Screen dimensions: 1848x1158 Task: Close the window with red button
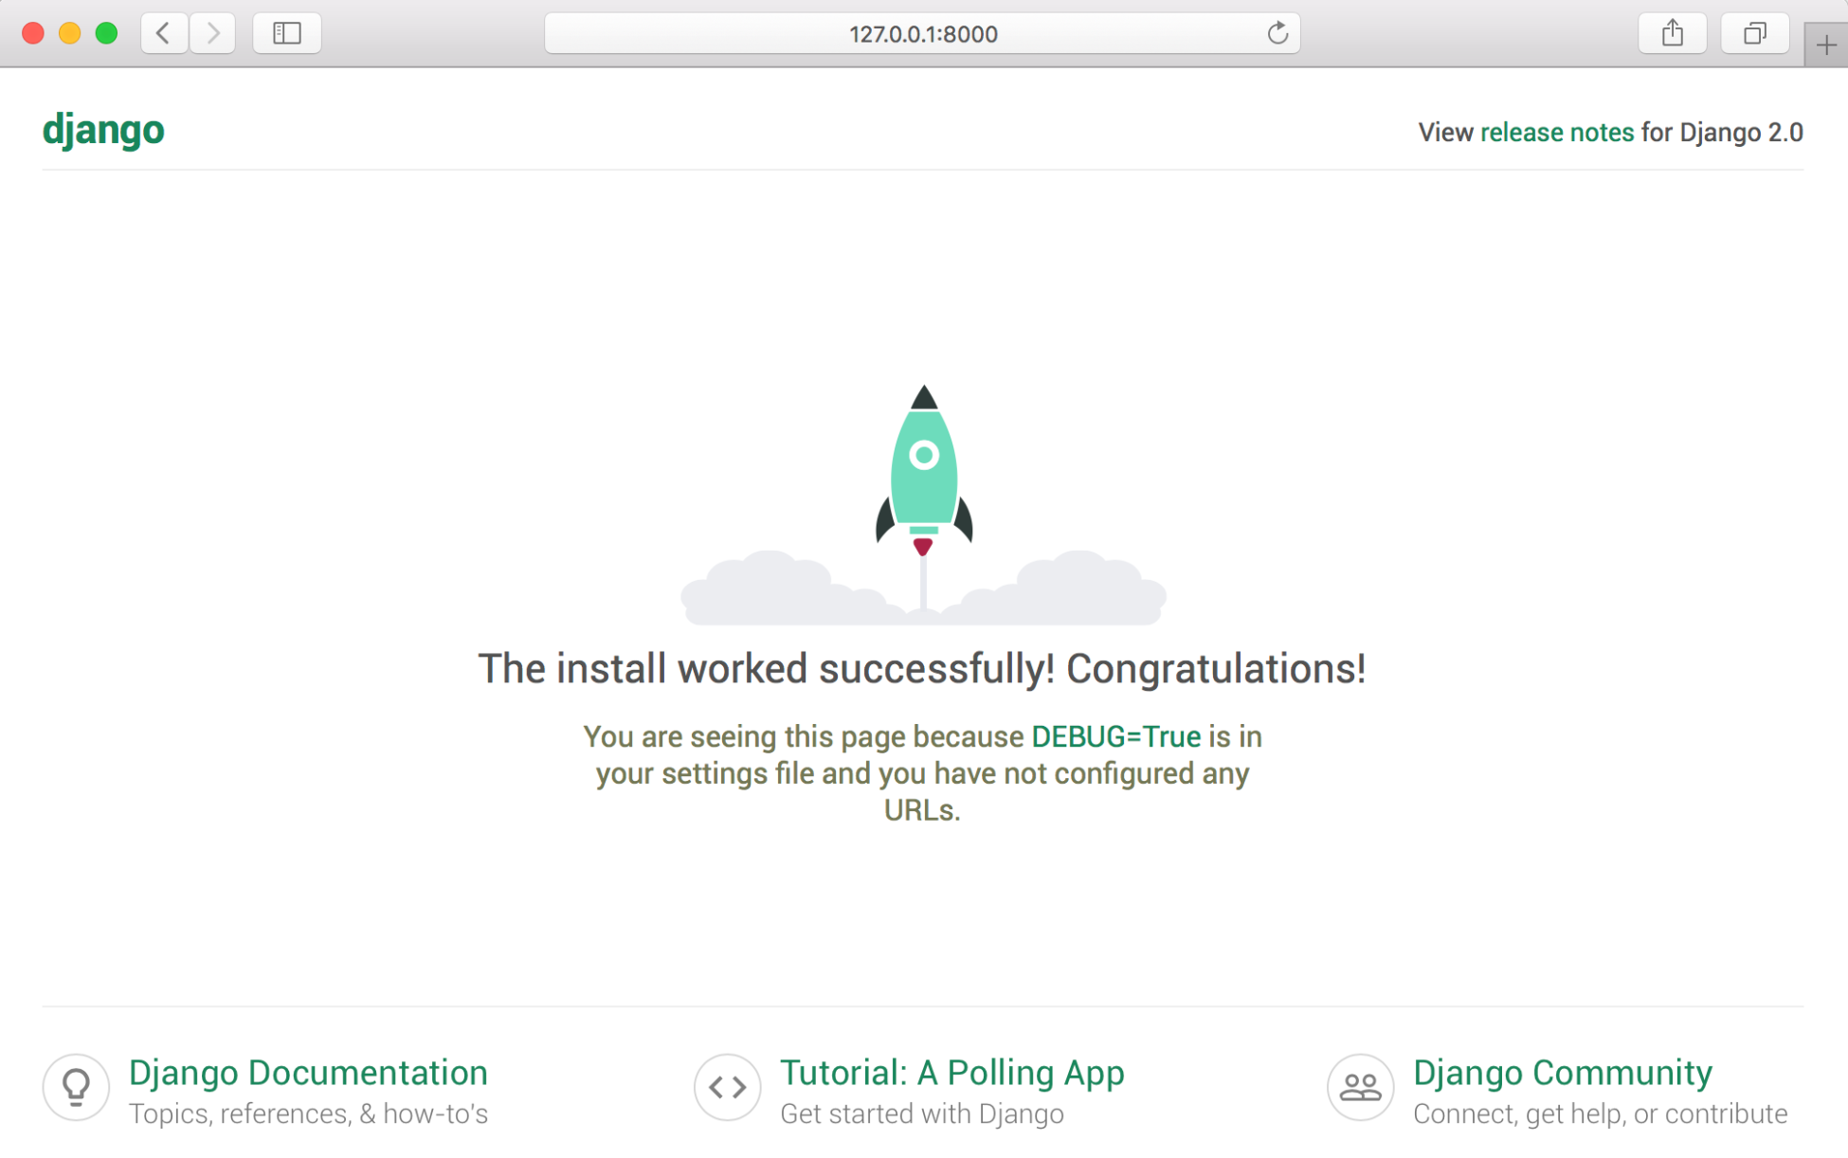33,33
